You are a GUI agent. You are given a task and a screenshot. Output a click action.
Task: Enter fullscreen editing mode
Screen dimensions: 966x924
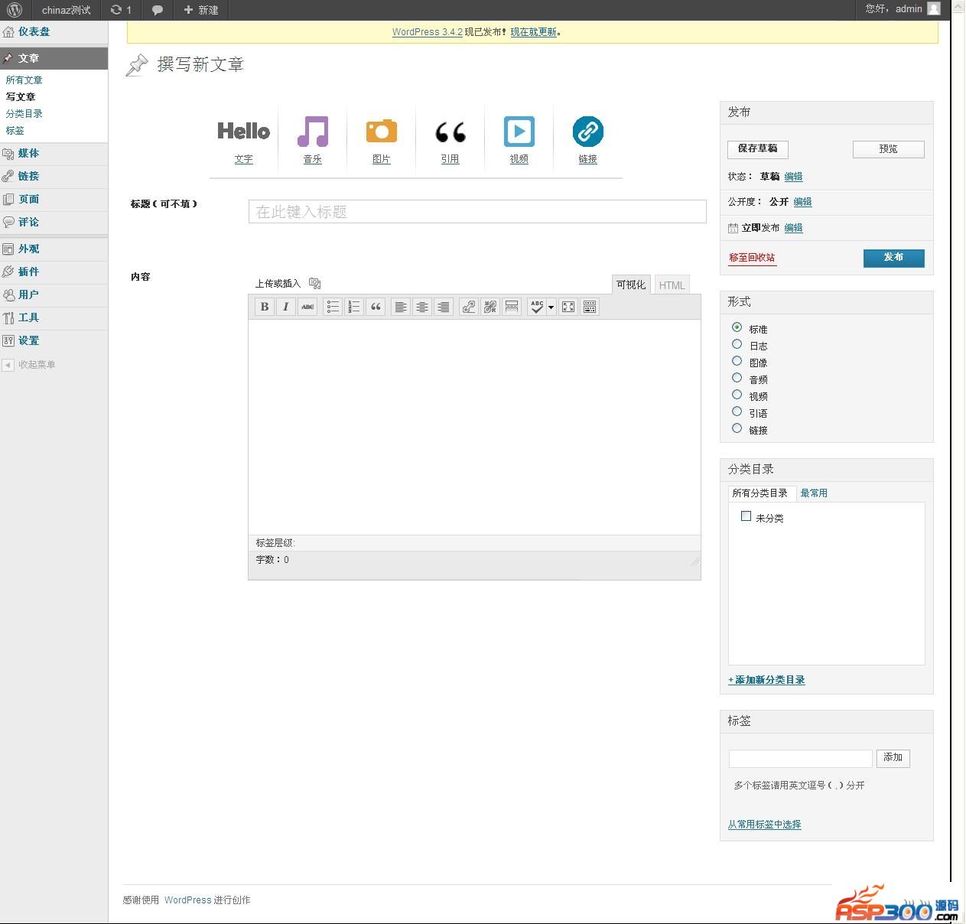568,307
